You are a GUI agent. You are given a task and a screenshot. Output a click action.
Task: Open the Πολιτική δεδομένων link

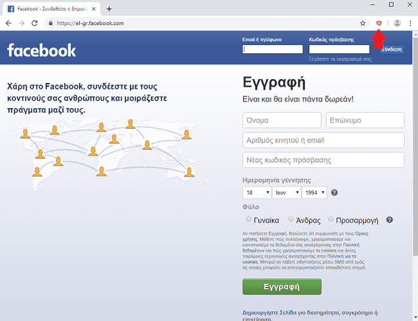(351, 244)
